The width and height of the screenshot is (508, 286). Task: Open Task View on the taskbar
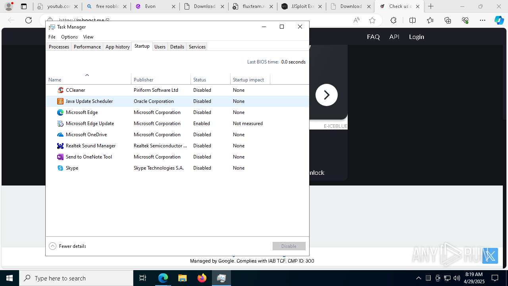pyautogui.click(x=143, y=278)
